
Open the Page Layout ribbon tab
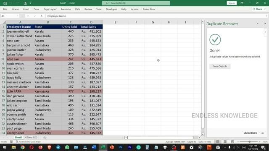pos(50,9)
